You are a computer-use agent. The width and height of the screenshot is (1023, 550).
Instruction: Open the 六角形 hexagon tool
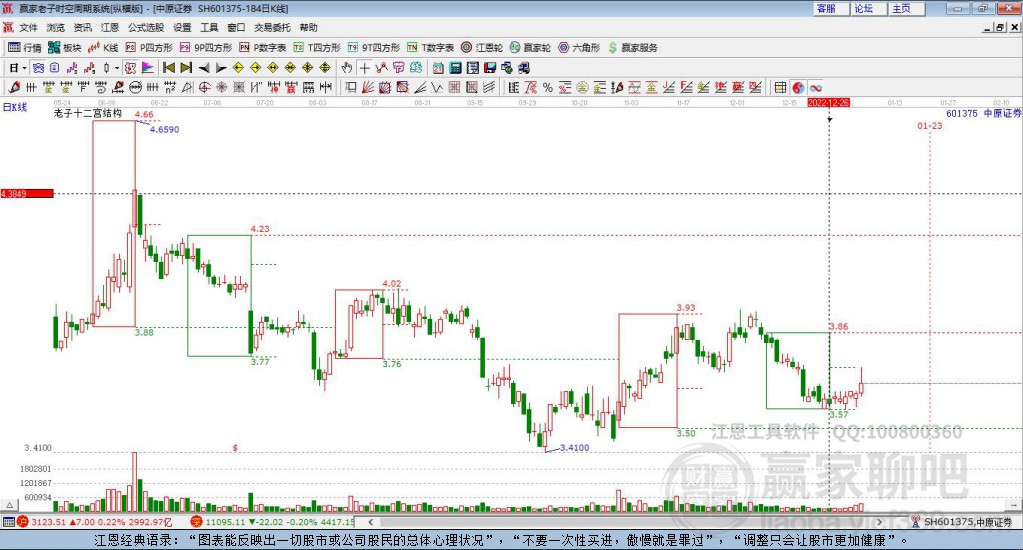pyautogui.click(x=579, y=48)
